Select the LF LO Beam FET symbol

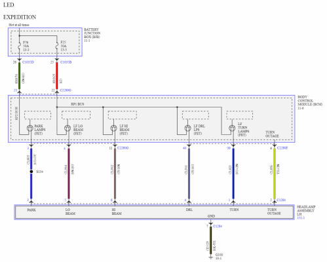67,128
